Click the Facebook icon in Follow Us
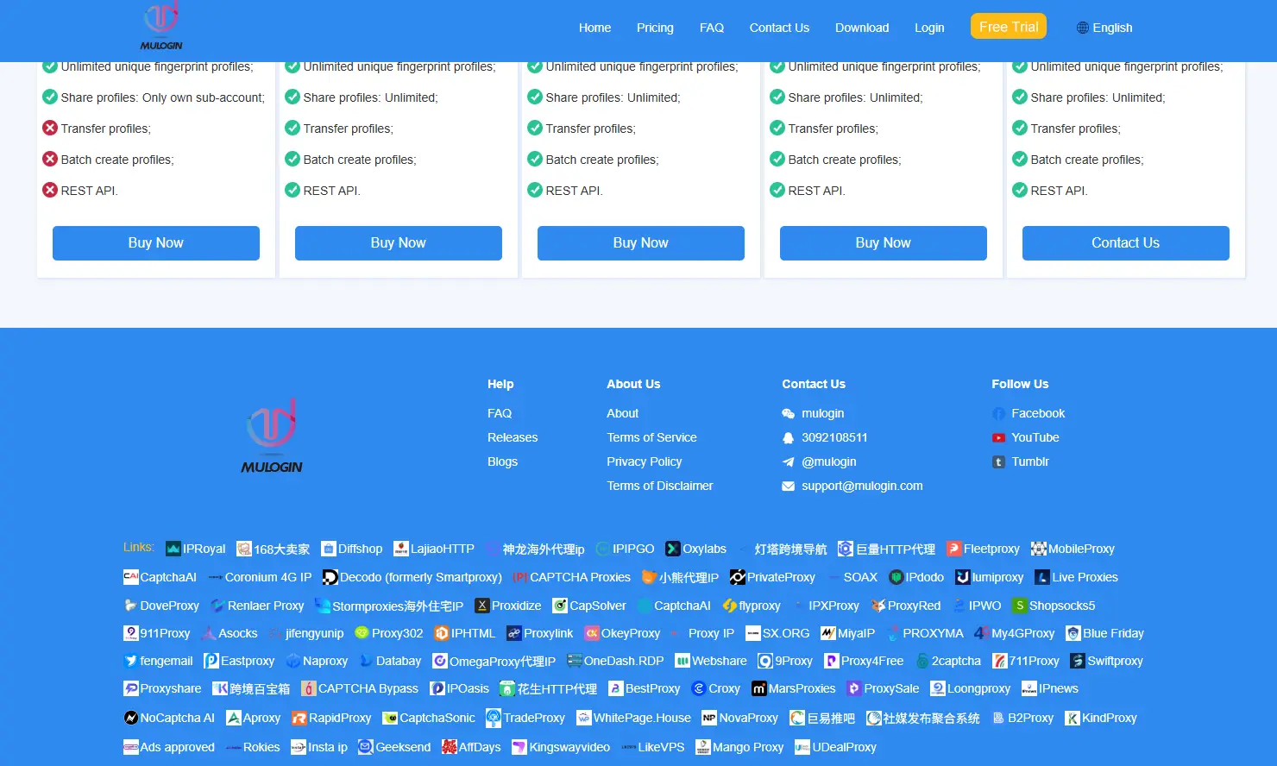The width and height of the screenshot is (1277, 766). tap(998, 414)
